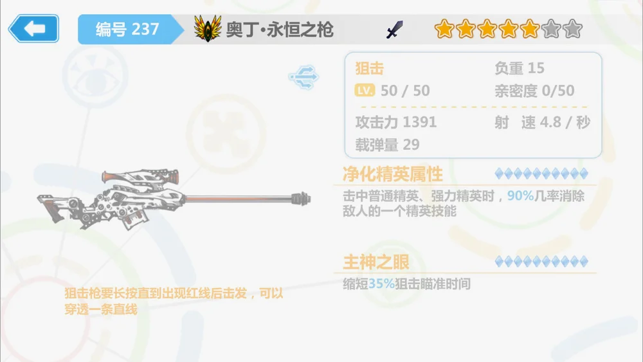Click the orange sniper usage tip text
This screenshot has width=643, height=362.
coord(174,301)
